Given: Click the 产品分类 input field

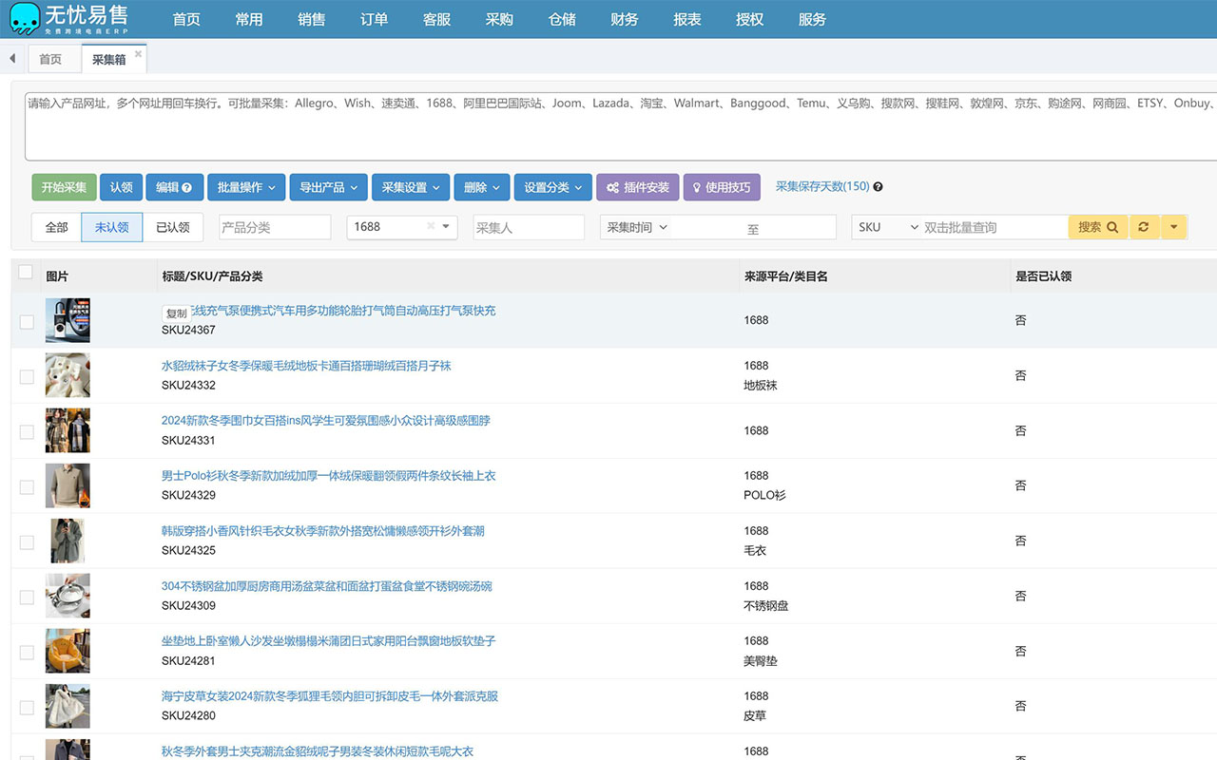Looking at the screenshot, I should click(275, 227).
